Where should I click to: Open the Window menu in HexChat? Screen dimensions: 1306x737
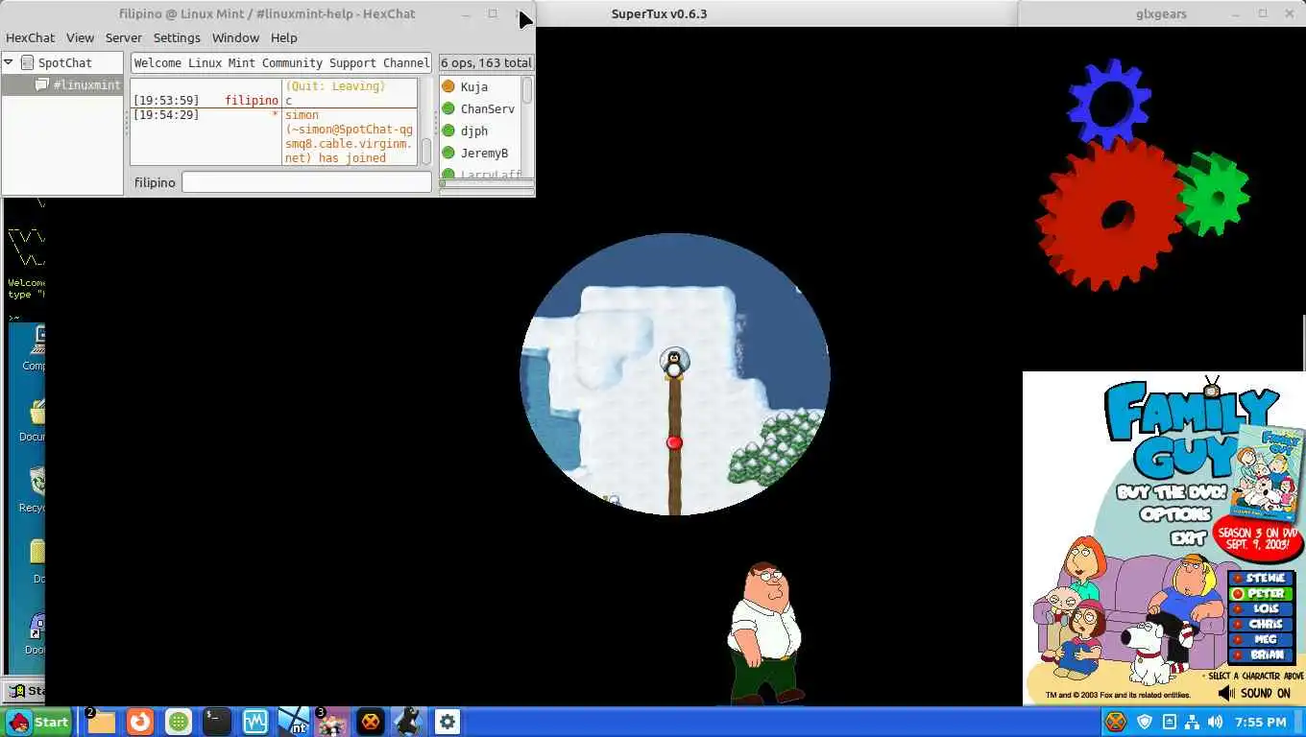tap(235, 37)
